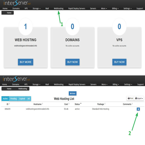Open Servers in the Webhosting list page's nav bar
145x145 pixels.
point(93,84)
